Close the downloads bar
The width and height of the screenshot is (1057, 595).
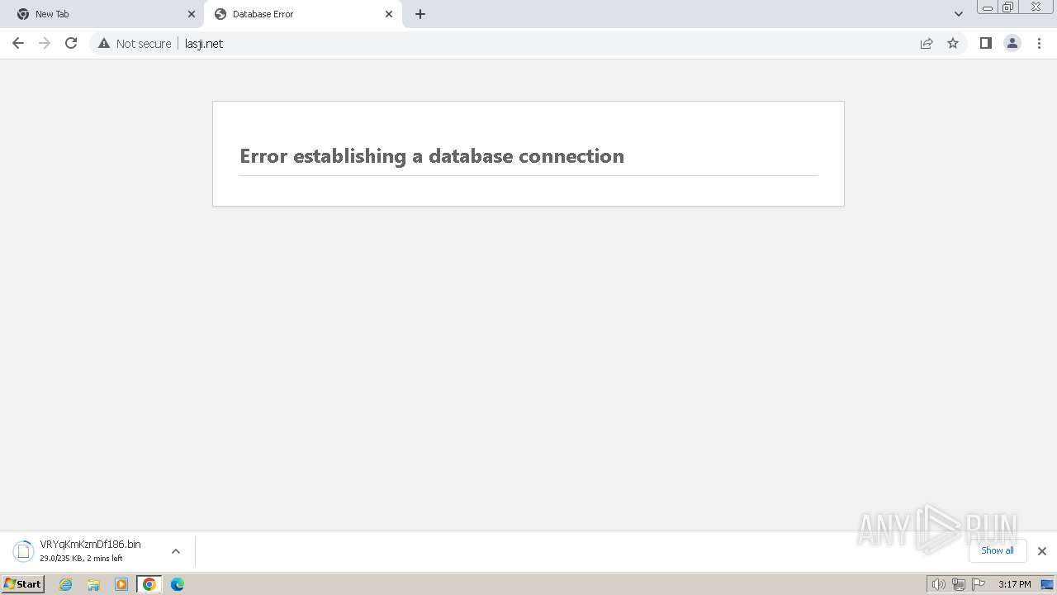1042,551
